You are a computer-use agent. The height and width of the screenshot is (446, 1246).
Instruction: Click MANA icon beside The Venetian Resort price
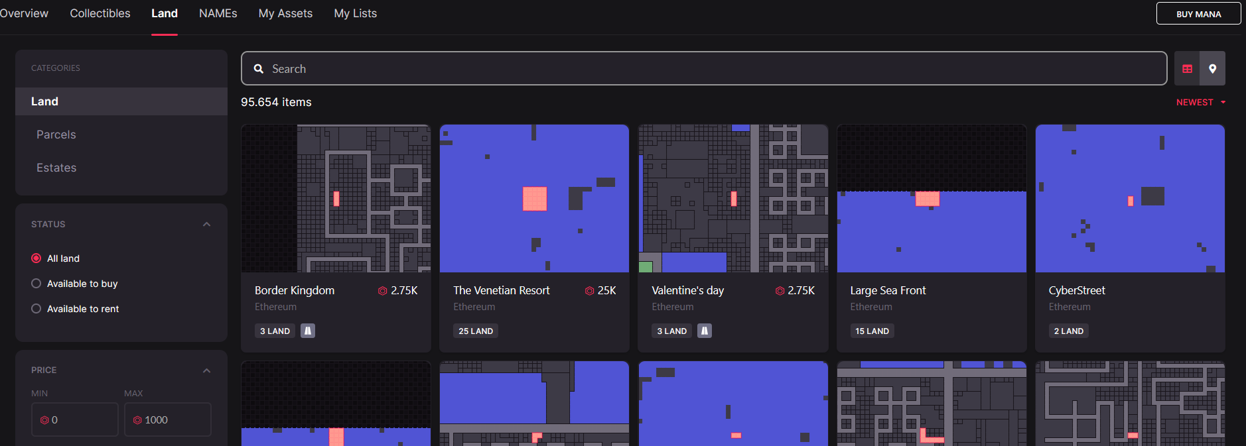pos(589,291)
